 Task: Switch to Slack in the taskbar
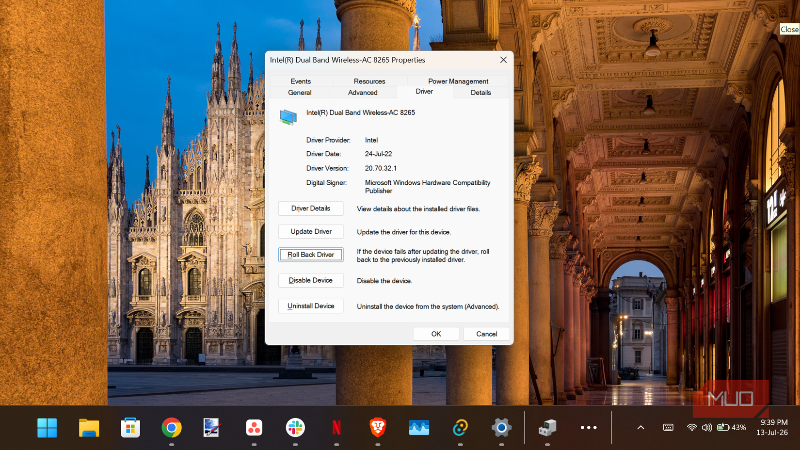(295, 428)
